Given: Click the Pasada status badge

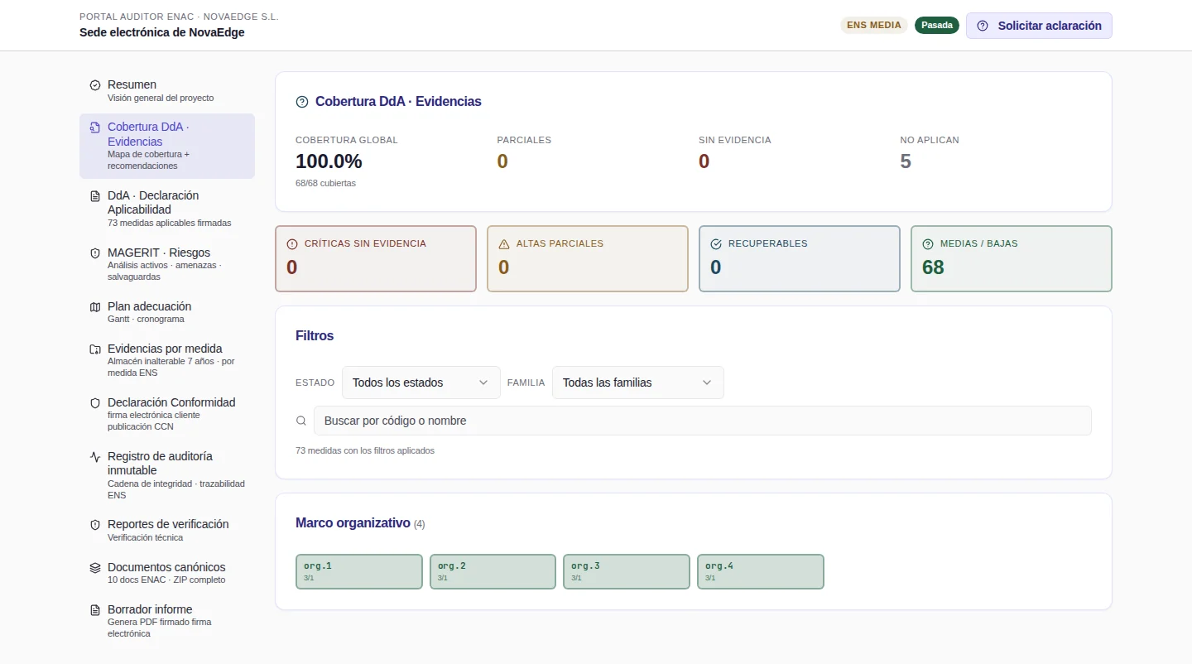Looking at the screenshot, I should tap(937, 25).
